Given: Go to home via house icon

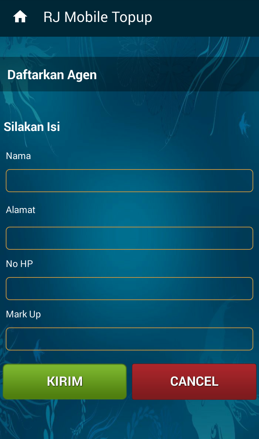Looking at the screenshot, I should pos(20,17).
